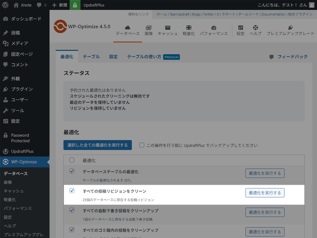Screen dimensions: 317x238
Task: Open the サポート link
Action: 228,14
